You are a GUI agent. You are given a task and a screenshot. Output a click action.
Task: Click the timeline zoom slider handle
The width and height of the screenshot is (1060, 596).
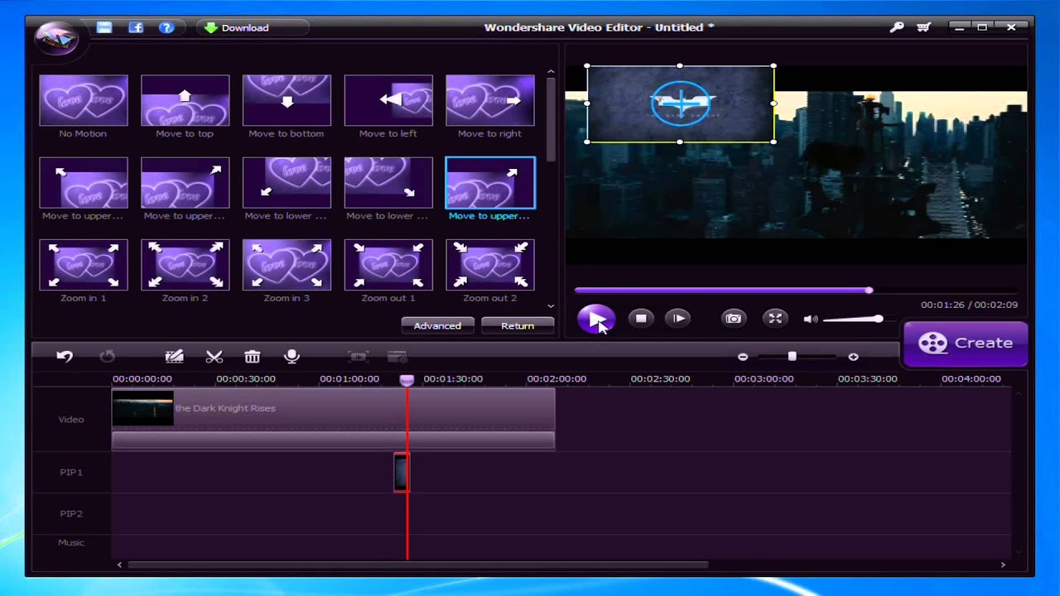(792, 357)
